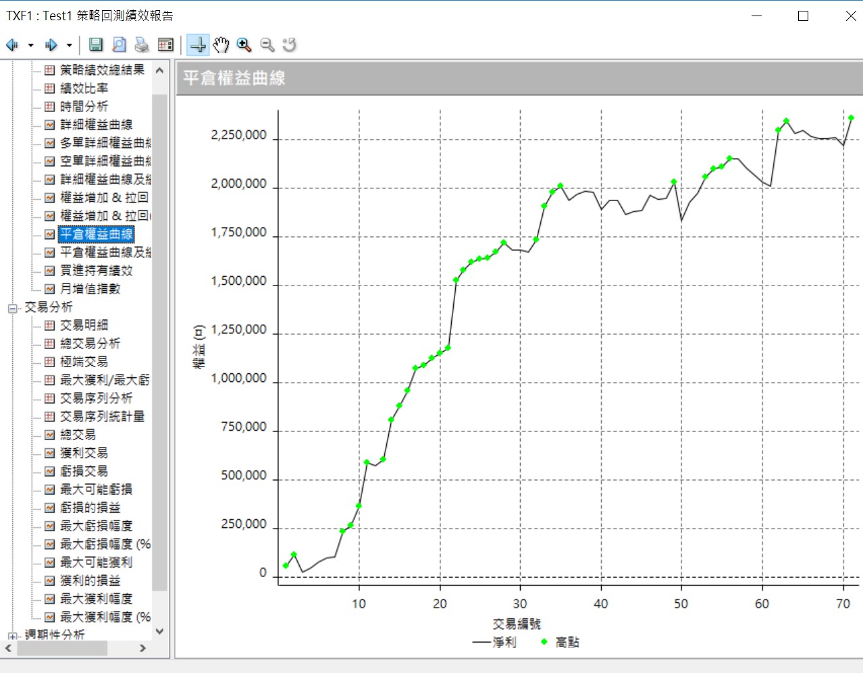This screenshot has width=863, height=673.
Task: Click the tree panel scroll right arrow
Action: 142,648
